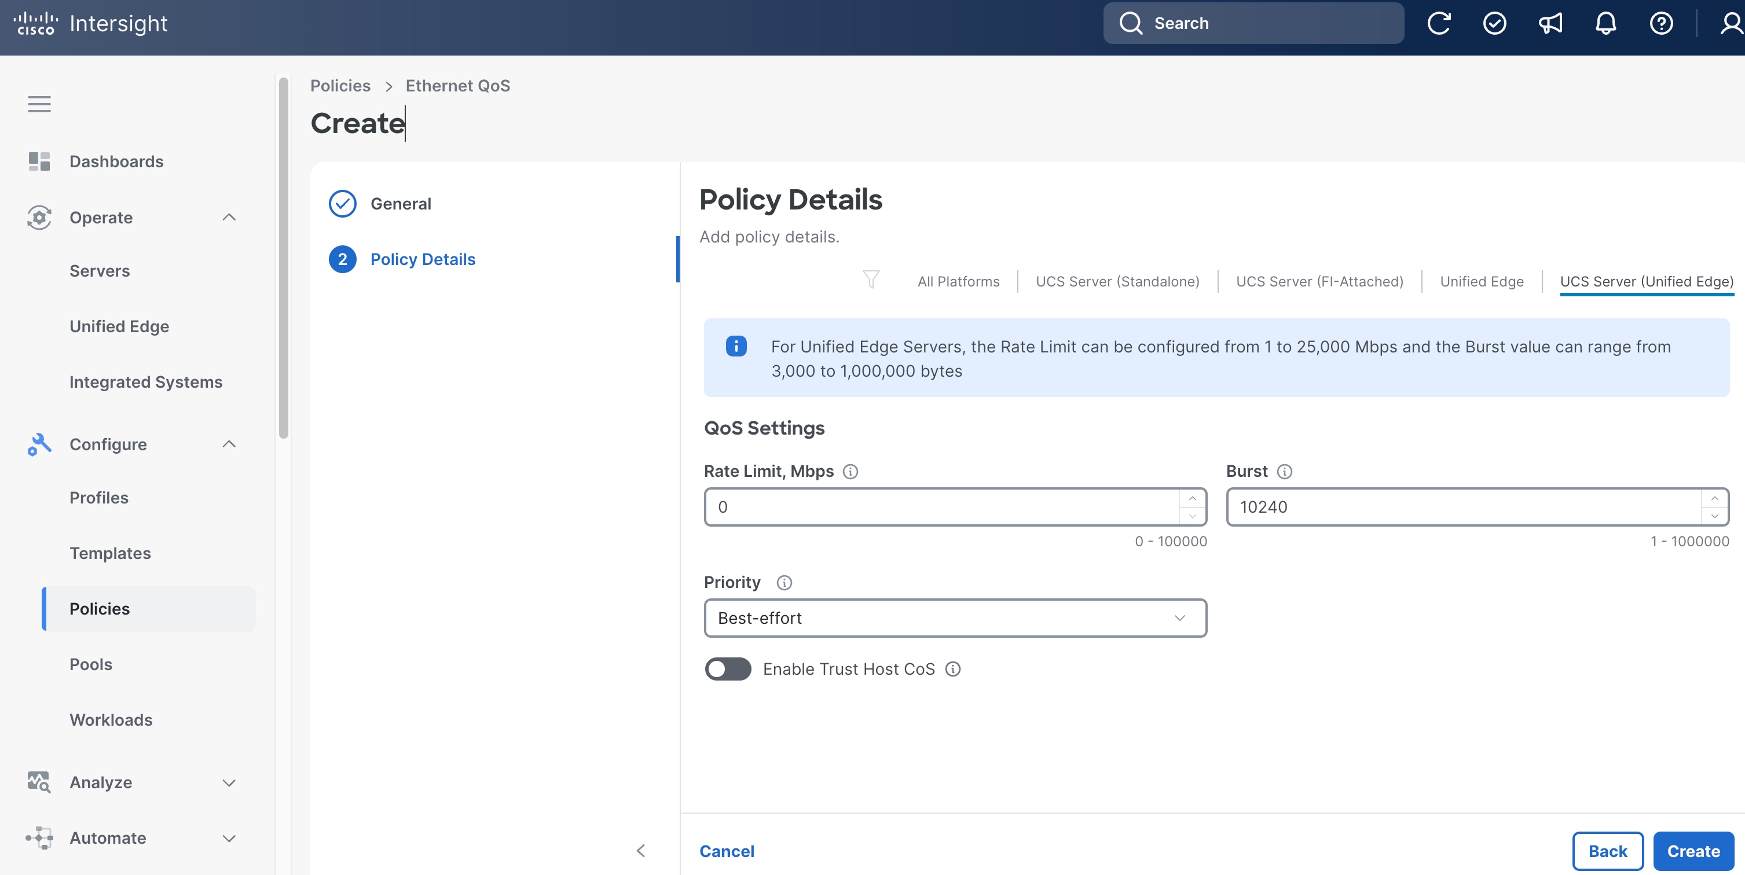The height and width of the screenshot is (875, 1745).
Task: Switch to UCS Server (Standalone) tab
Action: [x=1117, y=282]
